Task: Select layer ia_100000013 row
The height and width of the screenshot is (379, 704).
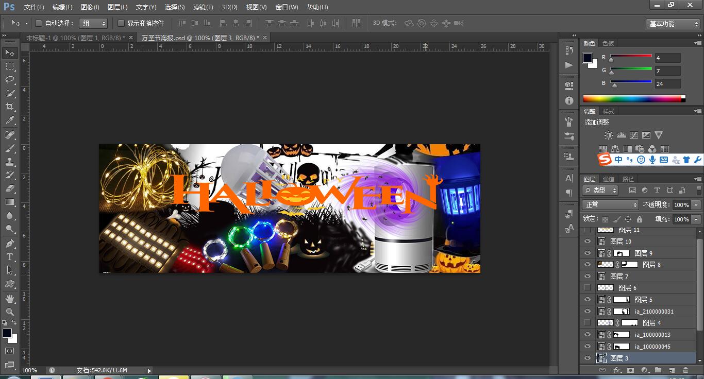Action: [x=639, y=335]
